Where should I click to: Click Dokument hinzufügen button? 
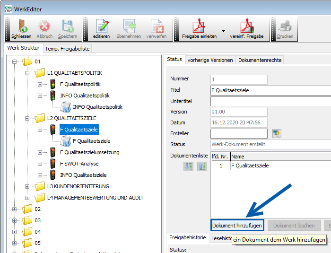click(237, 226)
